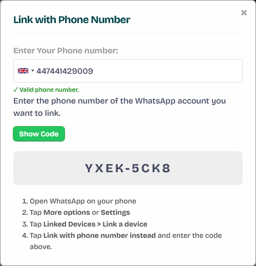Click the WhatsApp account description text

coord(120,107)
